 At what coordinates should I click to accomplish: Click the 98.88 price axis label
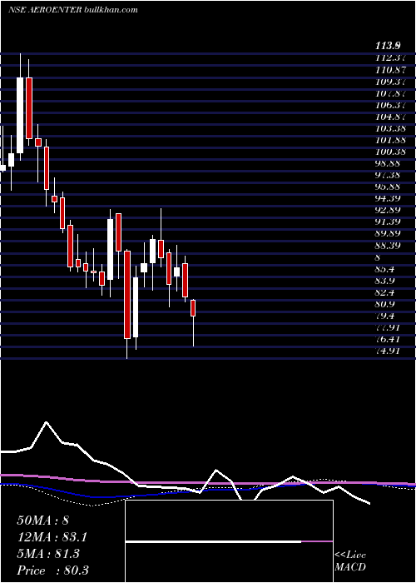point(388,163)
